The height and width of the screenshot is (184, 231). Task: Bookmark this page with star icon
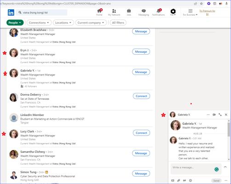click(x=202, y=4)
